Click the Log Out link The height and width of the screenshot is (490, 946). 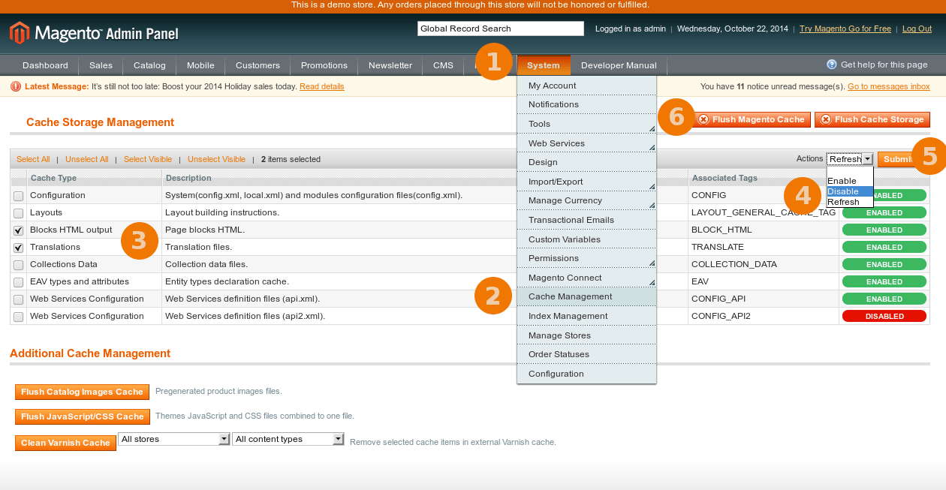[x=917, y=29]
